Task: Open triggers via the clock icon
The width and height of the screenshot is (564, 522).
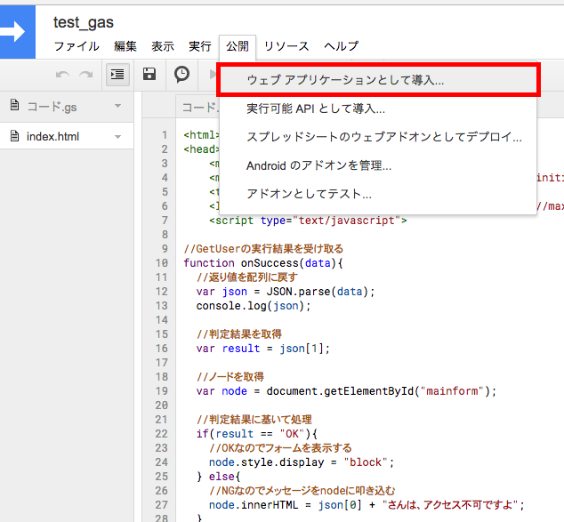Action: click(x=181, y=74)
